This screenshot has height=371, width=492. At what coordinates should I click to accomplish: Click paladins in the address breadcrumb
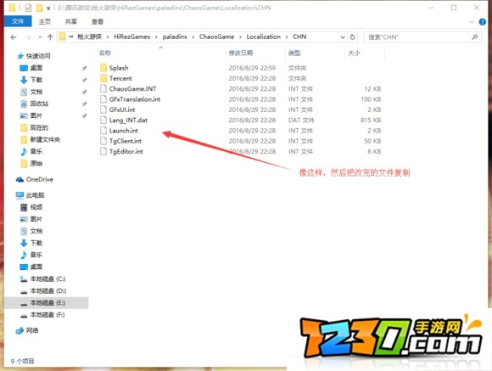(x=175, y=37)
